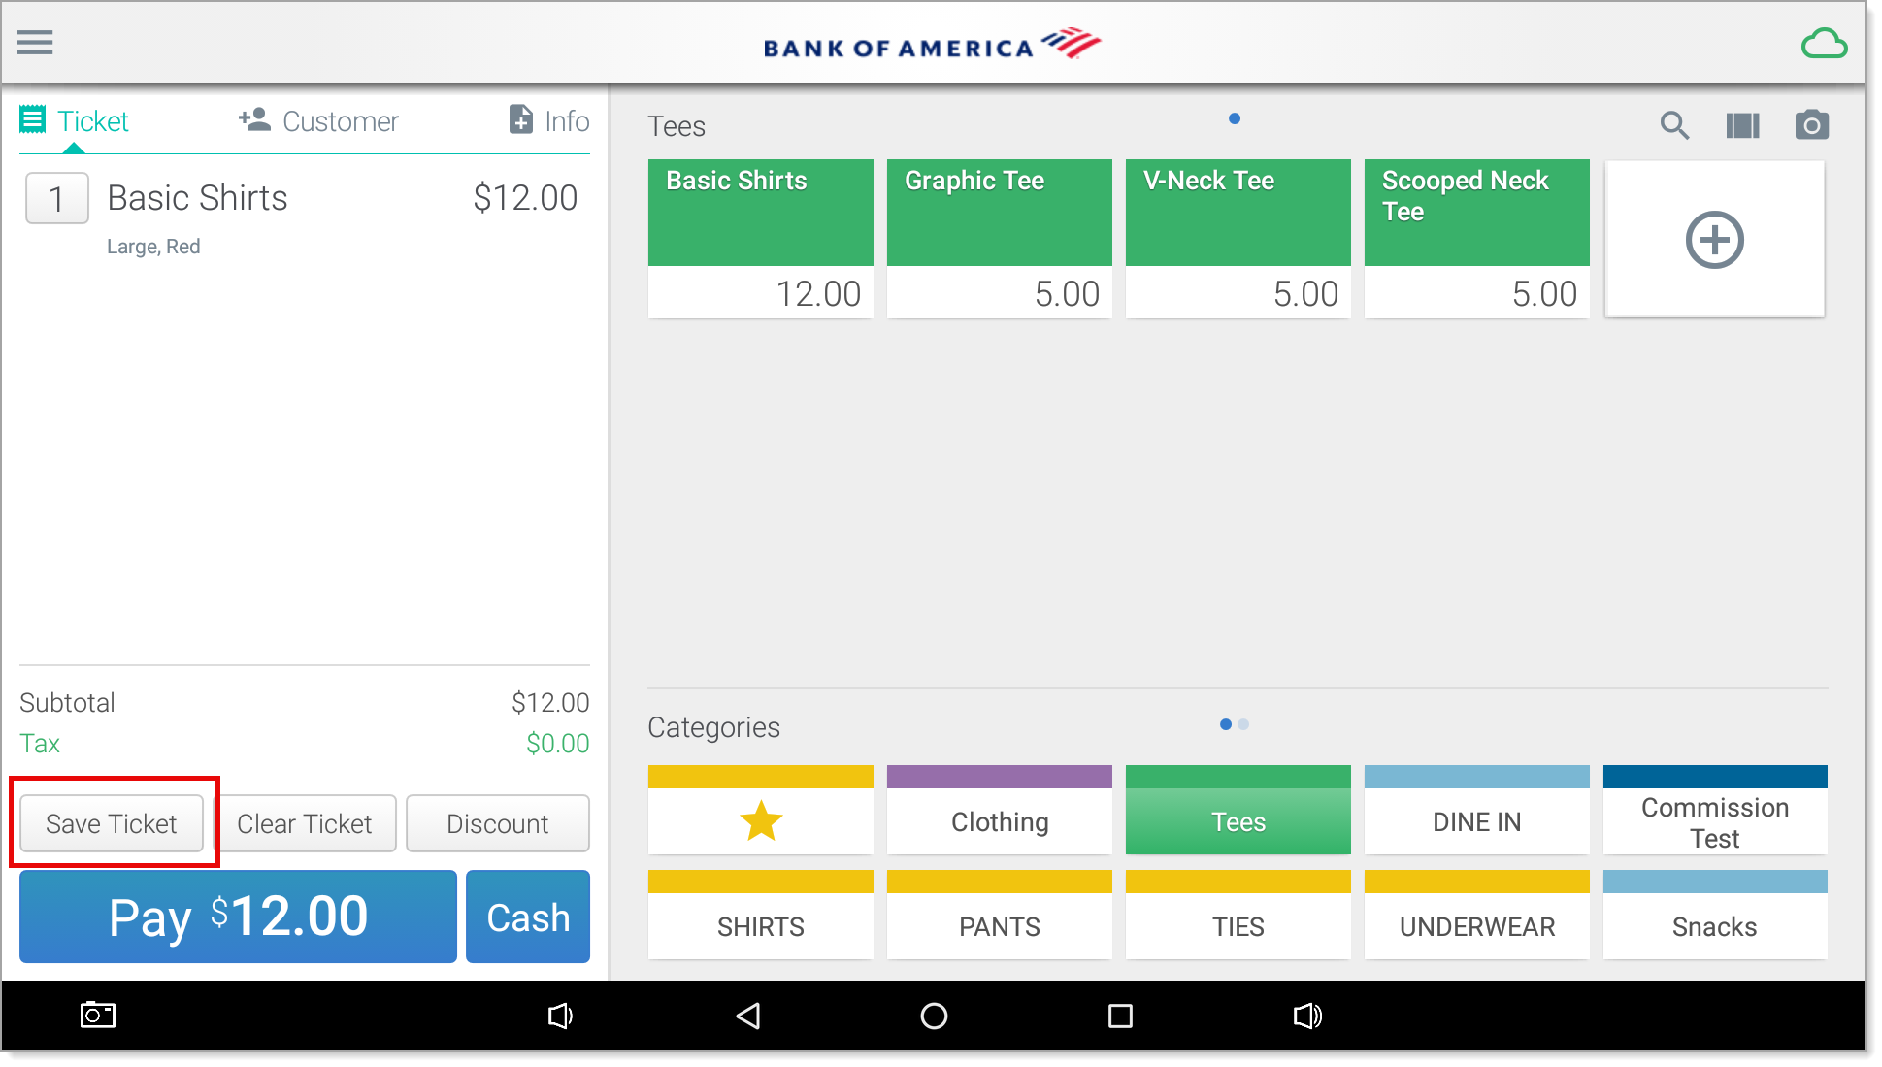Image resolution: width=1882 pixels, height=1067 pixels.
Task: Switch to the Ticket tab
Action: 74,120
